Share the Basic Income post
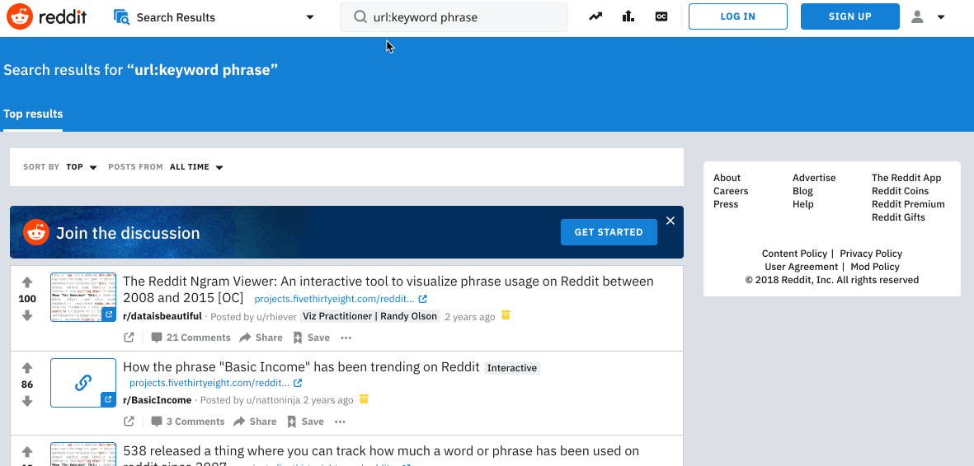Viewport: 974px width, 466px height. [256, 422]
